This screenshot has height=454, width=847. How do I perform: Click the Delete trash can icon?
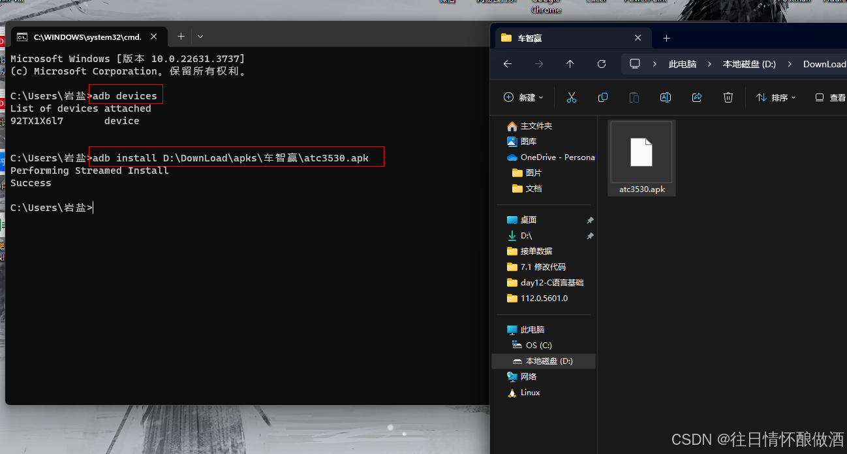(x=728, y=97)
